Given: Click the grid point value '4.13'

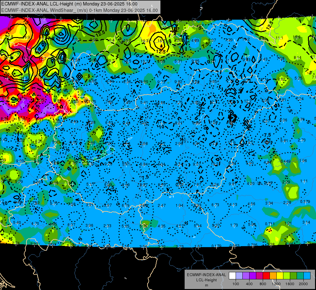Looking at the screenshot, I should pos(233,205).
